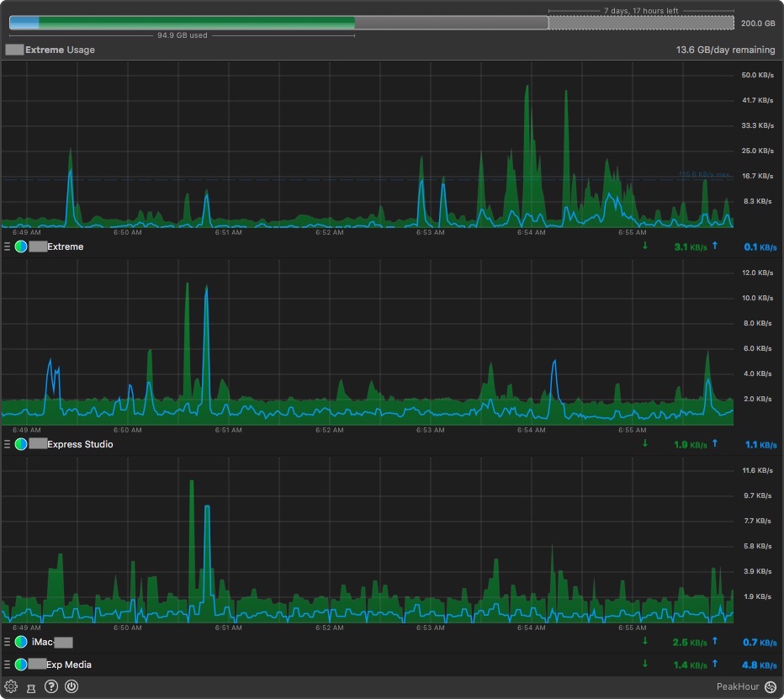Click the green download arrow in Exp Media row
The width and height of the screenshot is (784, 699).
click(x=645, y=664)
